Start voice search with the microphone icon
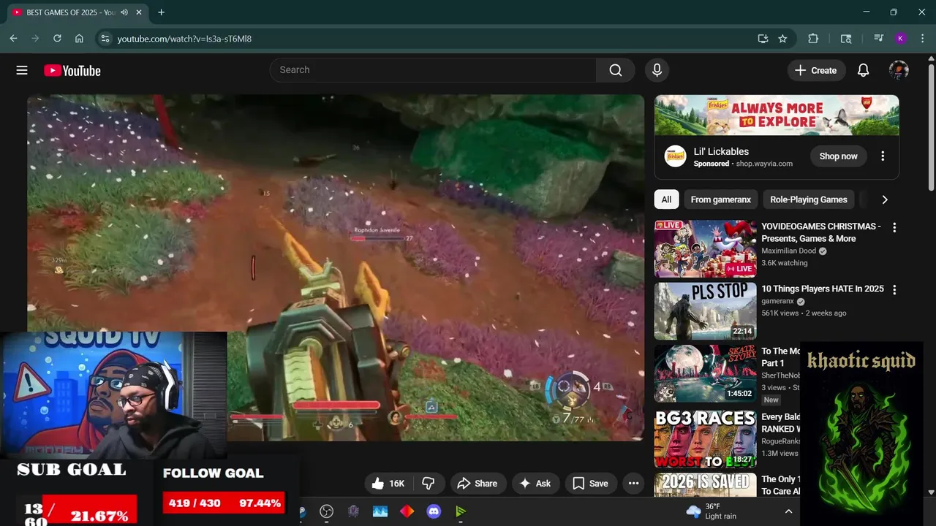The width and height of the screenshot is (936, 526). 657,70
